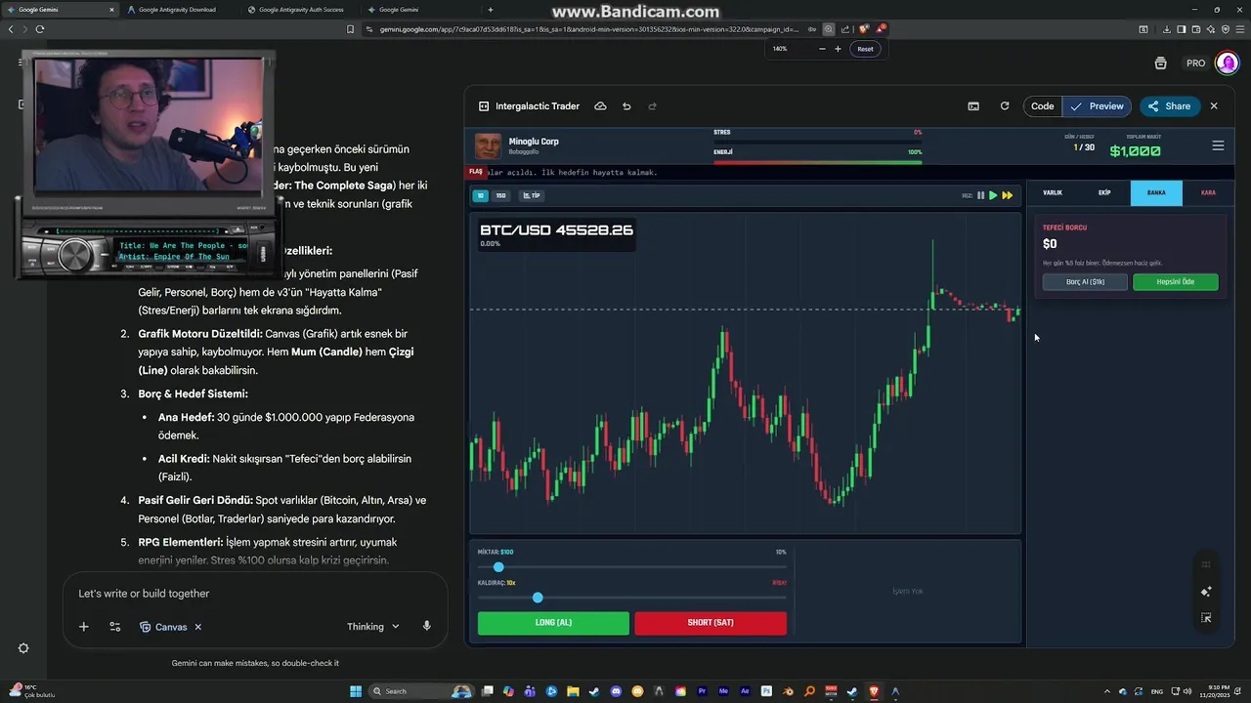This screenshot has width=1251, height=703.
Task: Switch canvas to Code view
Action: (x=1042, y=106)
